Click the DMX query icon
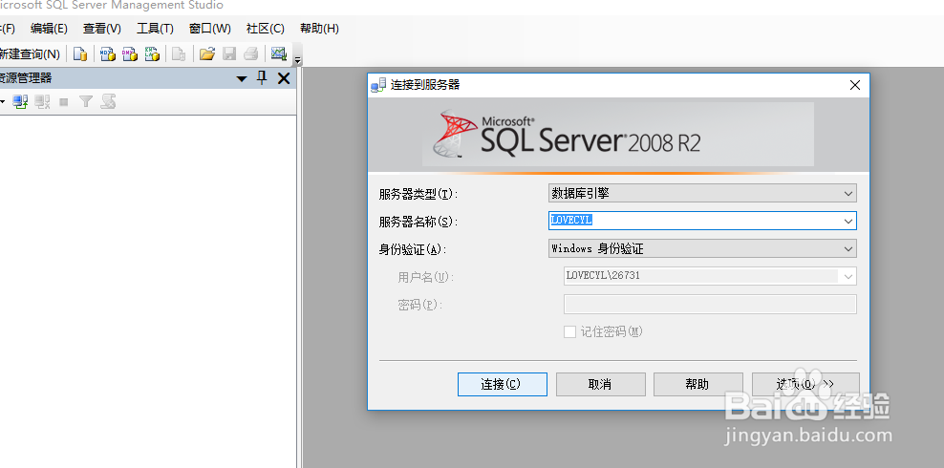Viewport: 944px width, 468px height. tap(130, 54)
